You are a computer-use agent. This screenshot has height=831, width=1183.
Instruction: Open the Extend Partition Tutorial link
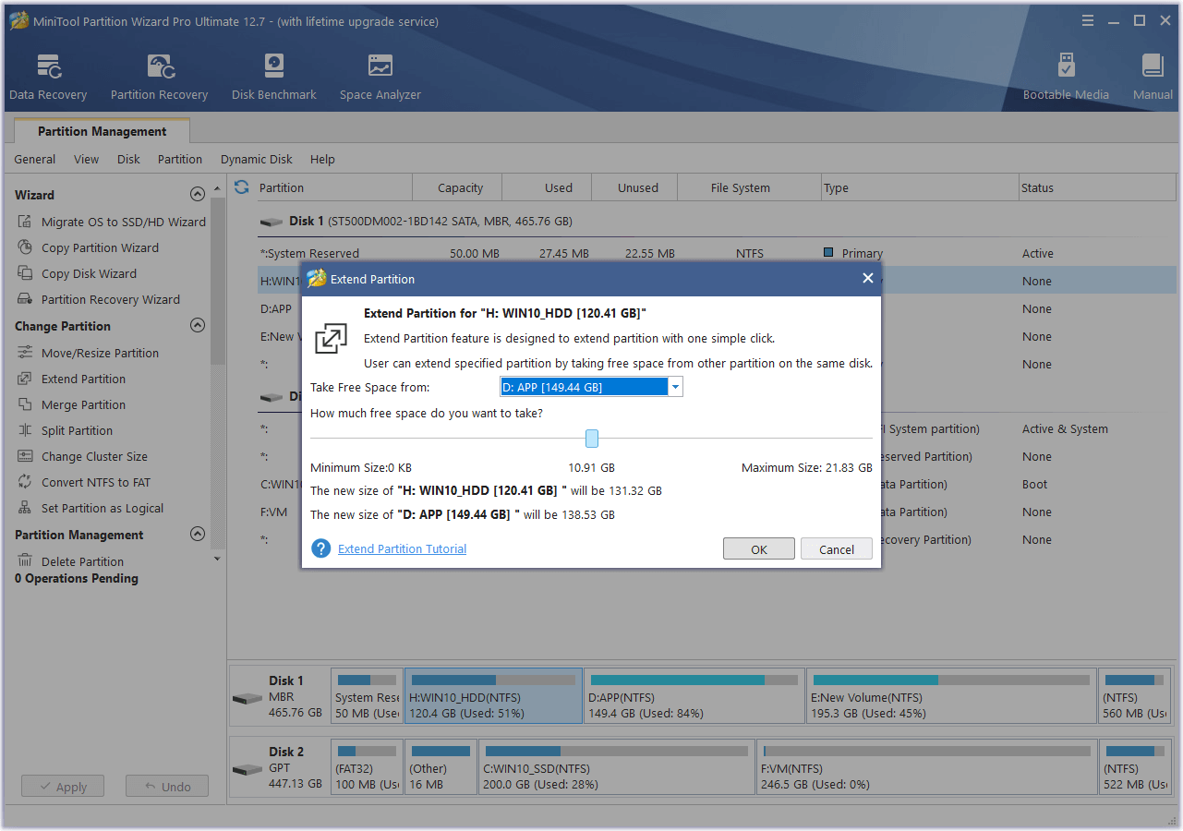coord(402,548)
